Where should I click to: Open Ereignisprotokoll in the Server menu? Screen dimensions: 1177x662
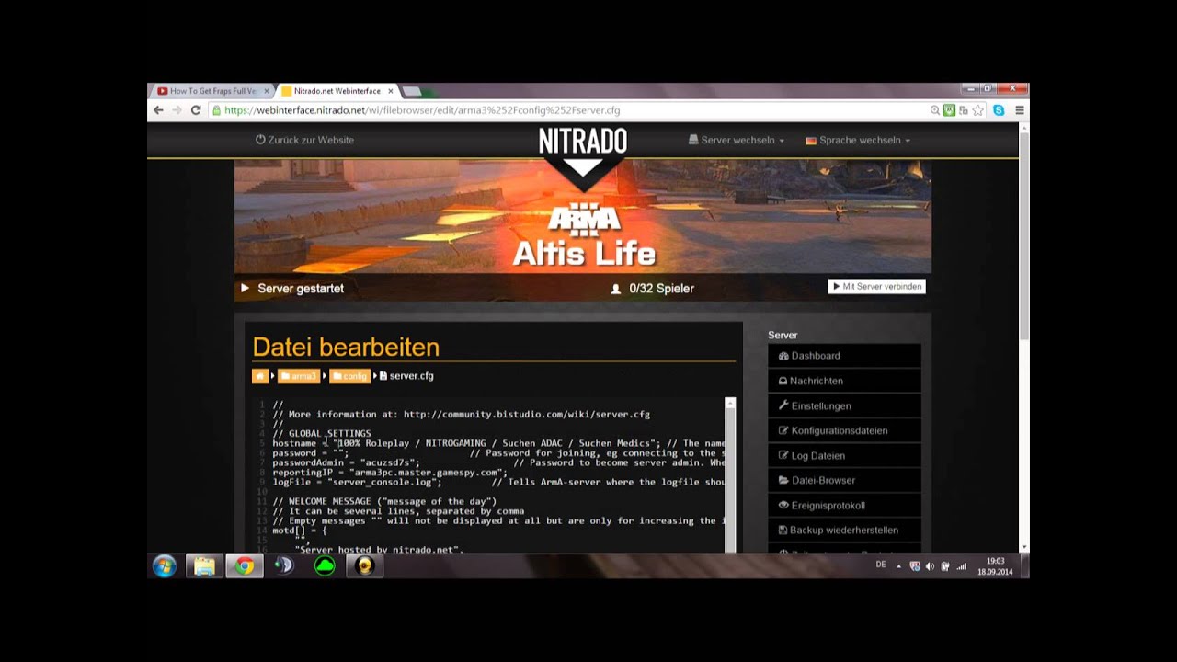tap(844, 505)
